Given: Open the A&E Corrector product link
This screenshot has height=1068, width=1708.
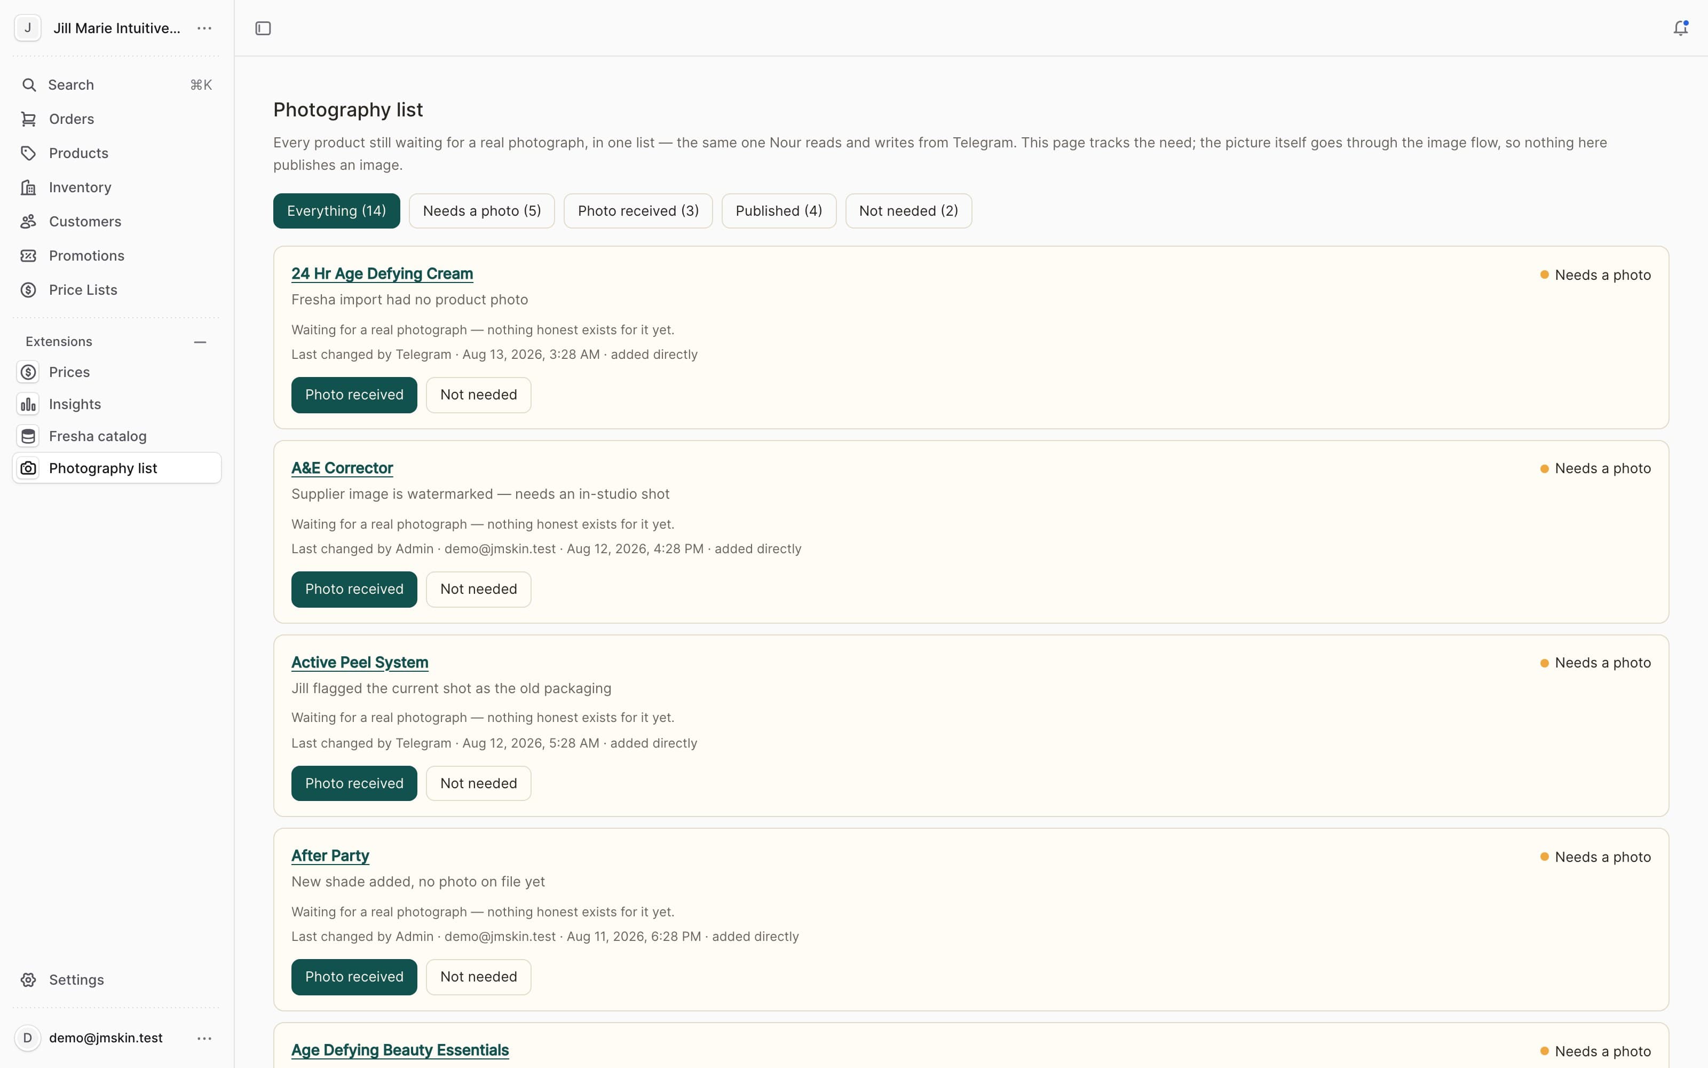Looking at the screenshot, I should tap(342, 468).
